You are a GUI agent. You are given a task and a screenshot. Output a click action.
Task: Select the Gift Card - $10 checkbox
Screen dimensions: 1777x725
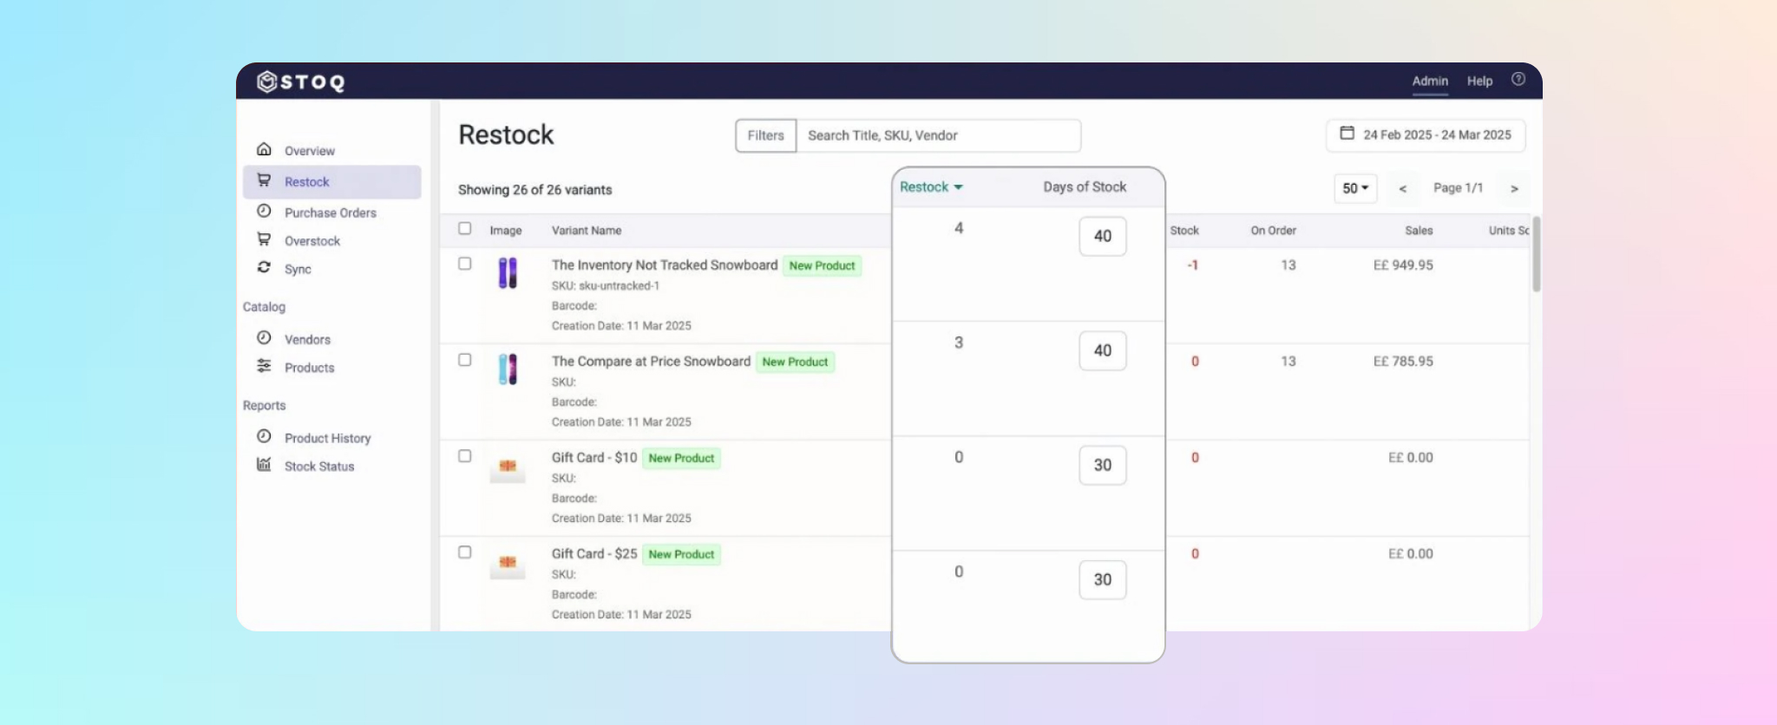click(x=465, y=456)
